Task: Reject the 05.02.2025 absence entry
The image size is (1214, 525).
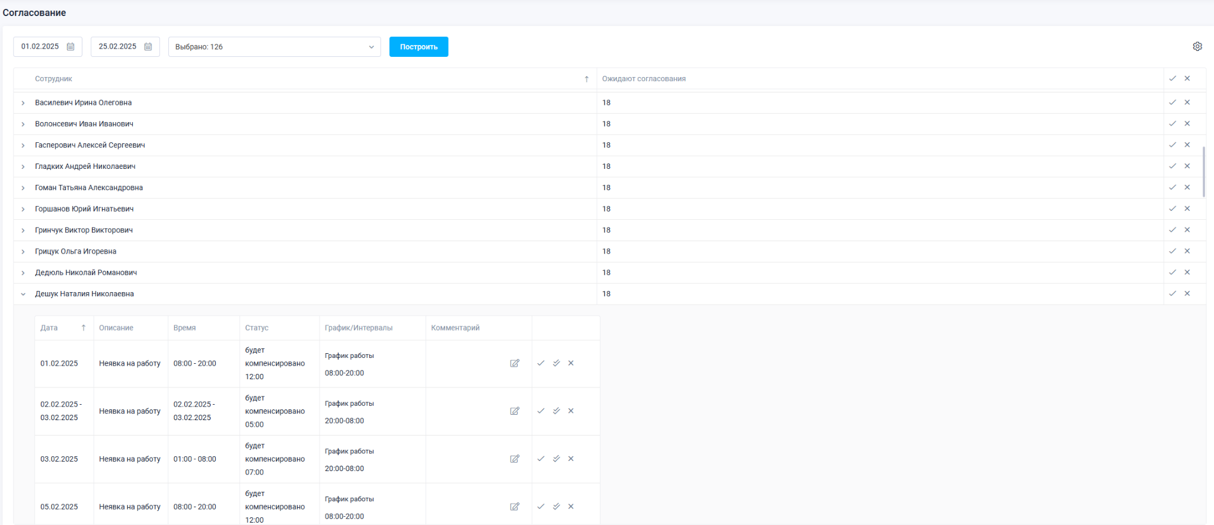Action: [x=571, y=507]
